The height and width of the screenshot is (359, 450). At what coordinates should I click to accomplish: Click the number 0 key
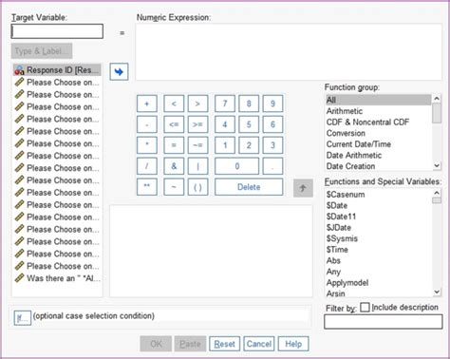[236, 166]
